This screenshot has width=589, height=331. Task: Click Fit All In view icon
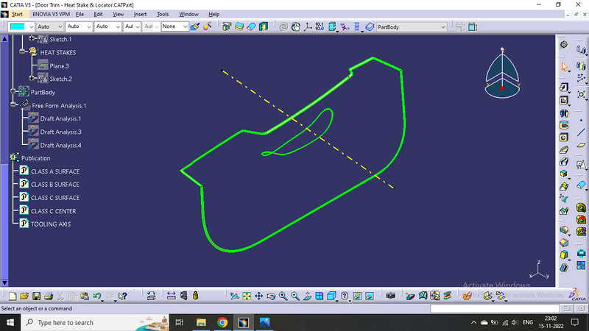[247, 296]
